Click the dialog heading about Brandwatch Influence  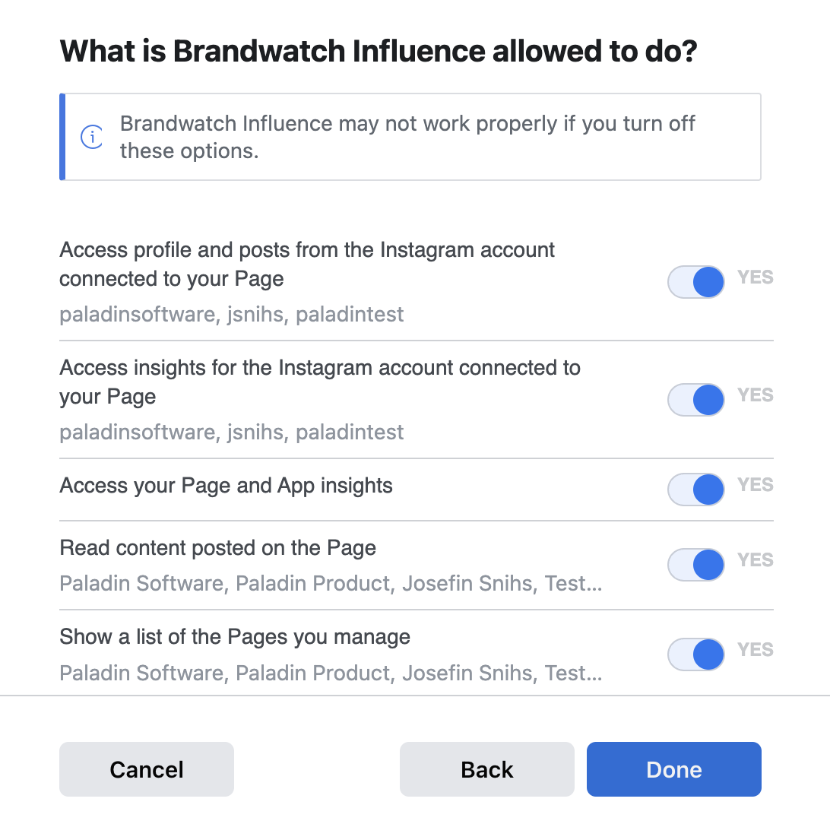point(379,52)
